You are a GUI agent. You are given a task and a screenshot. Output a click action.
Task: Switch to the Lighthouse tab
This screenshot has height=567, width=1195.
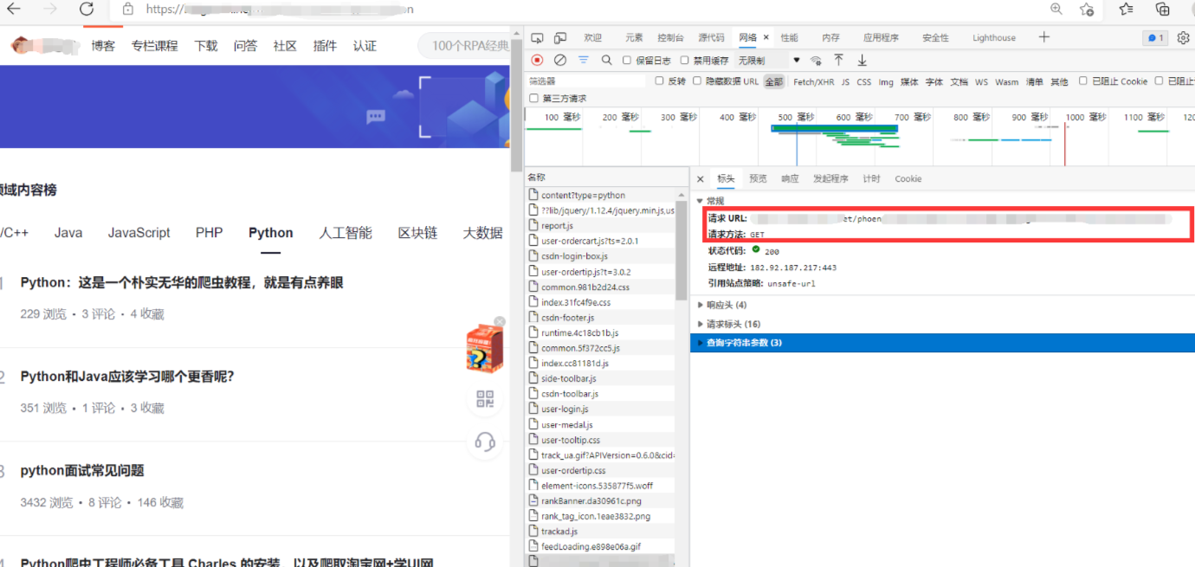pyautogui.click(x=994, y=38)
